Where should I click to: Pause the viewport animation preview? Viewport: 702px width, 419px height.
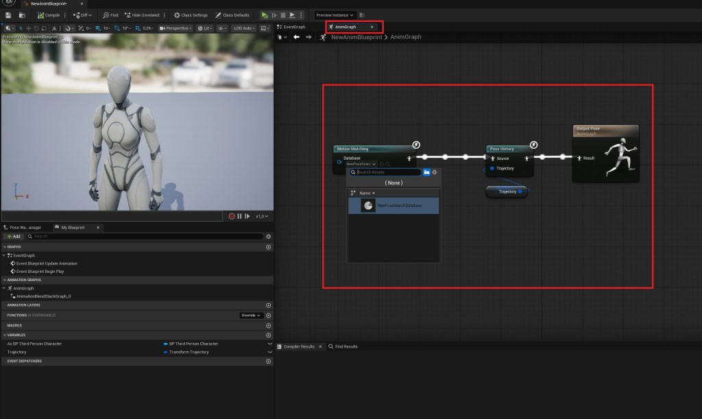click(239, 216)
